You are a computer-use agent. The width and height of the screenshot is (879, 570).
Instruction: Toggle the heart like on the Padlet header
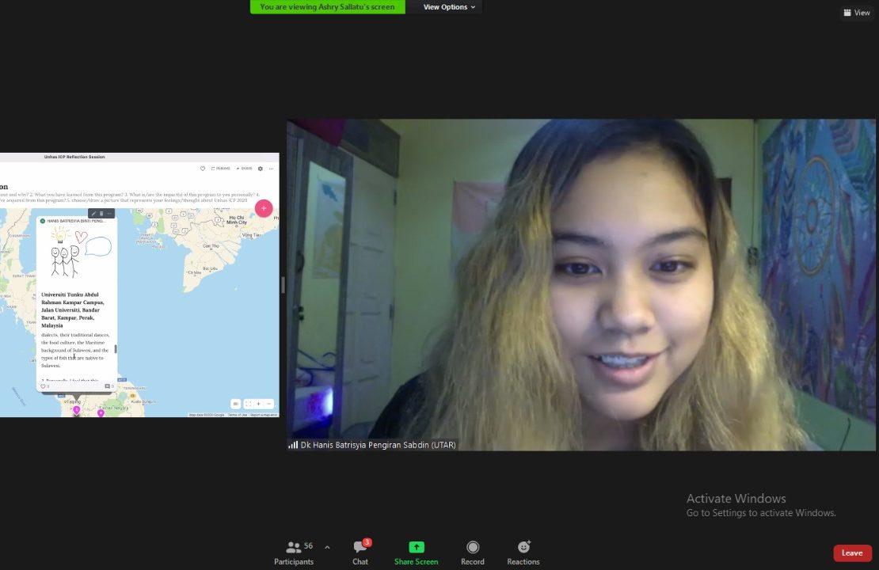[x=203, y=169]
